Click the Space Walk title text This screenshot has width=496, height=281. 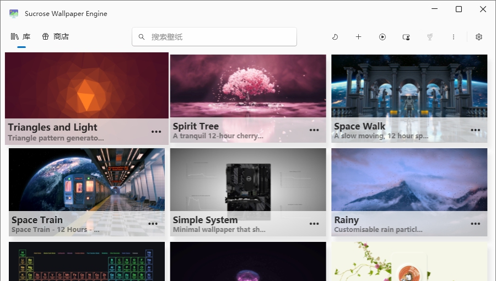point(360,126)
